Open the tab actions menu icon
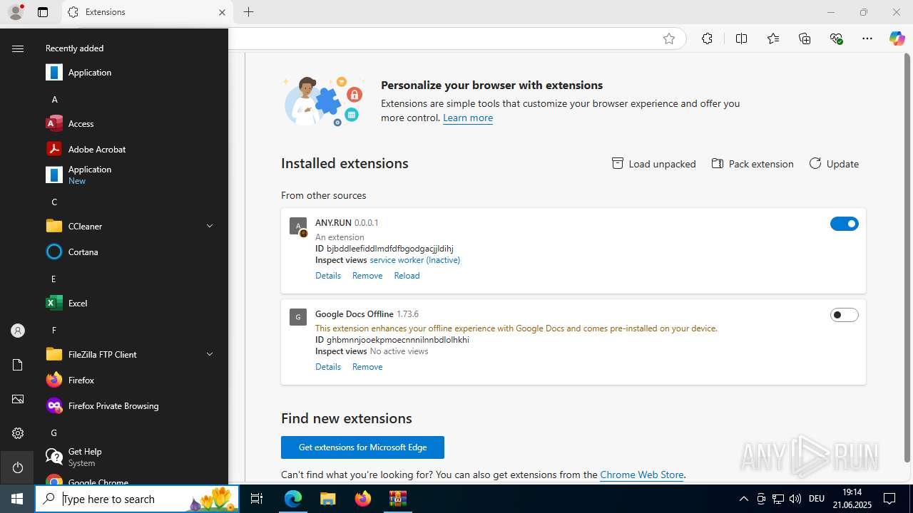913x513 pixels. [43, 12]
